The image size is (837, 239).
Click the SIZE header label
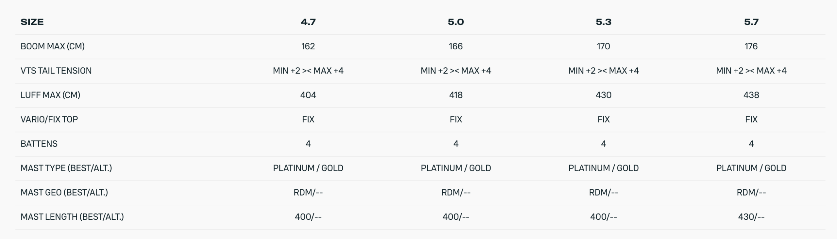tap(32, 22)
